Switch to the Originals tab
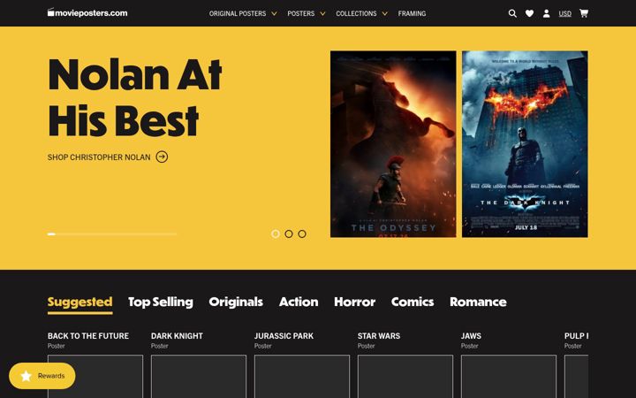The image size is (636, 398). (x=236, y=302)
